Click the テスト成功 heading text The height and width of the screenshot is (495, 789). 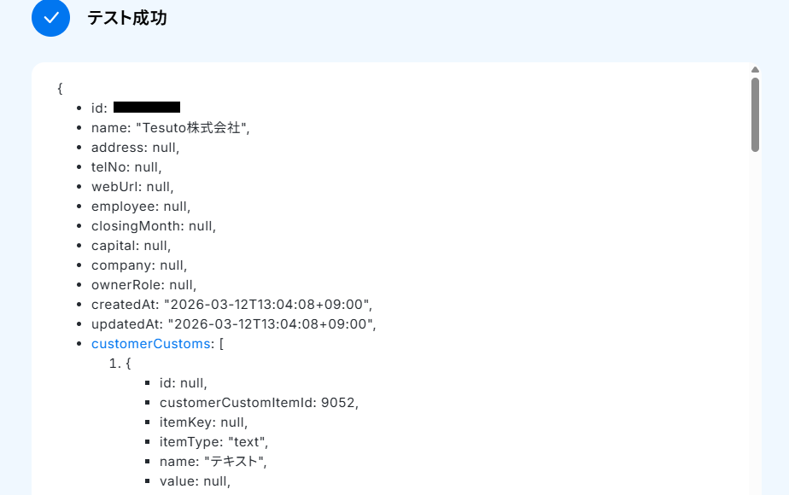[126, 18]
